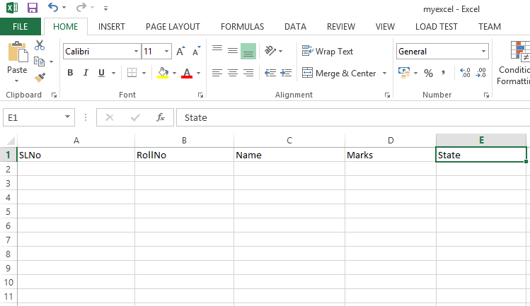Viewport: 530px width, 306px height.
Task: Click the Format Painter brush icon
Action: (x=40, y=76)
